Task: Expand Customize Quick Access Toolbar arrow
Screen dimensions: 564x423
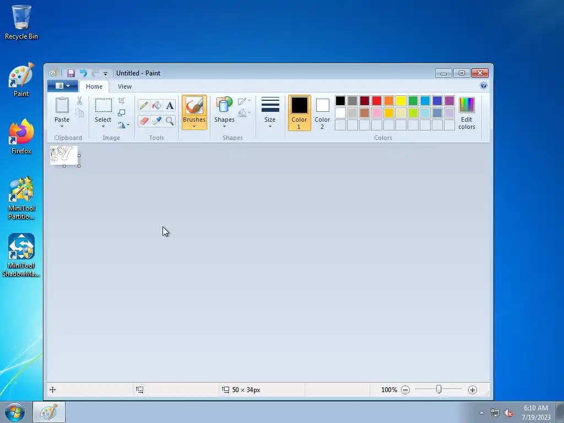Action: [x=105, y=73]
